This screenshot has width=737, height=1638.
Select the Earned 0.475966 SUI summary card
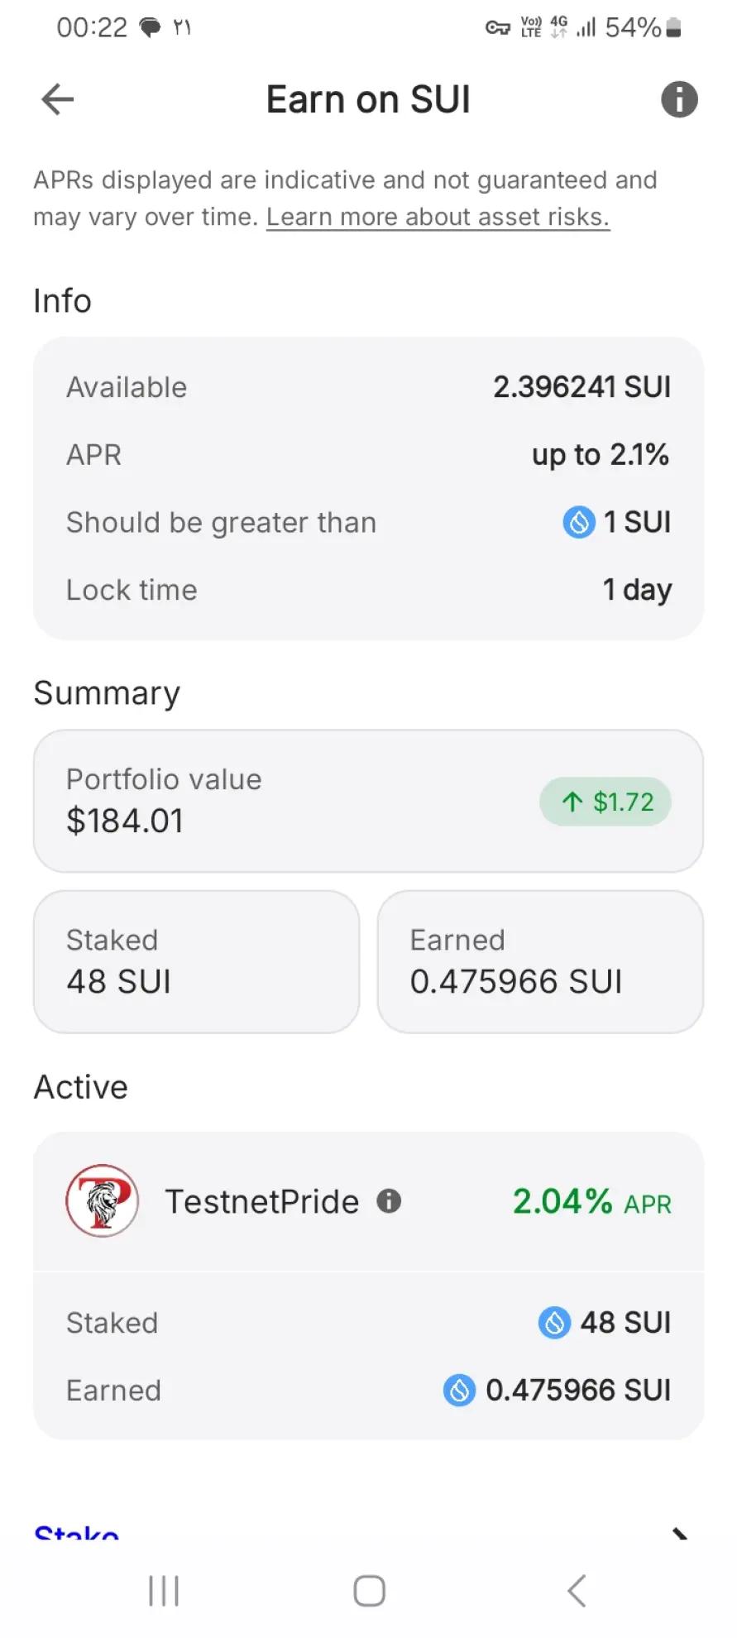click(x=540, y=961)
